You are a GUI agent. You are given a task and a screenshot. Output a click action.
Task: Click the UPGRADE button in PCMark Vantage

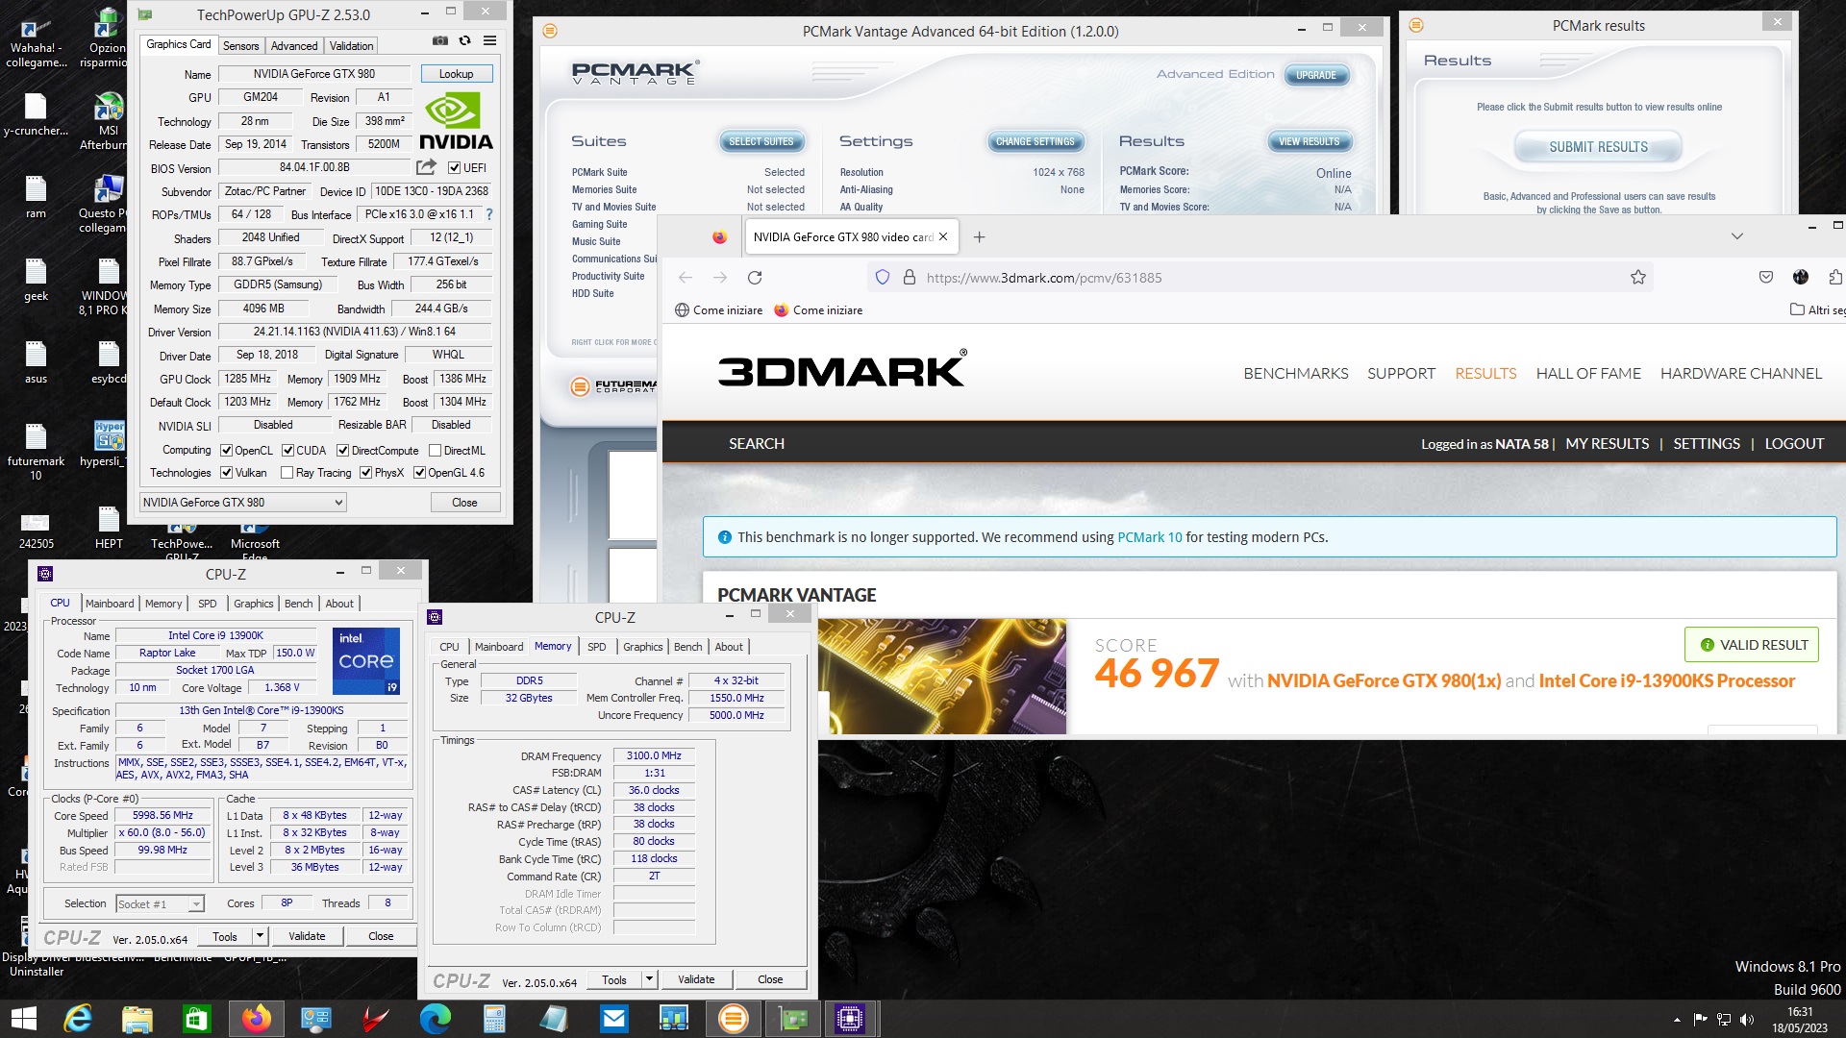pyautogui.click(x=1316, y=75)
